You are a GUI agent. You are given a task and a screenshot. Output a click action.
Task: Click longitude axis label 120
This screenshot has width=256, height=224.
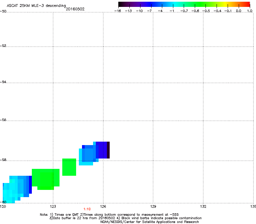tap(3, 206)
